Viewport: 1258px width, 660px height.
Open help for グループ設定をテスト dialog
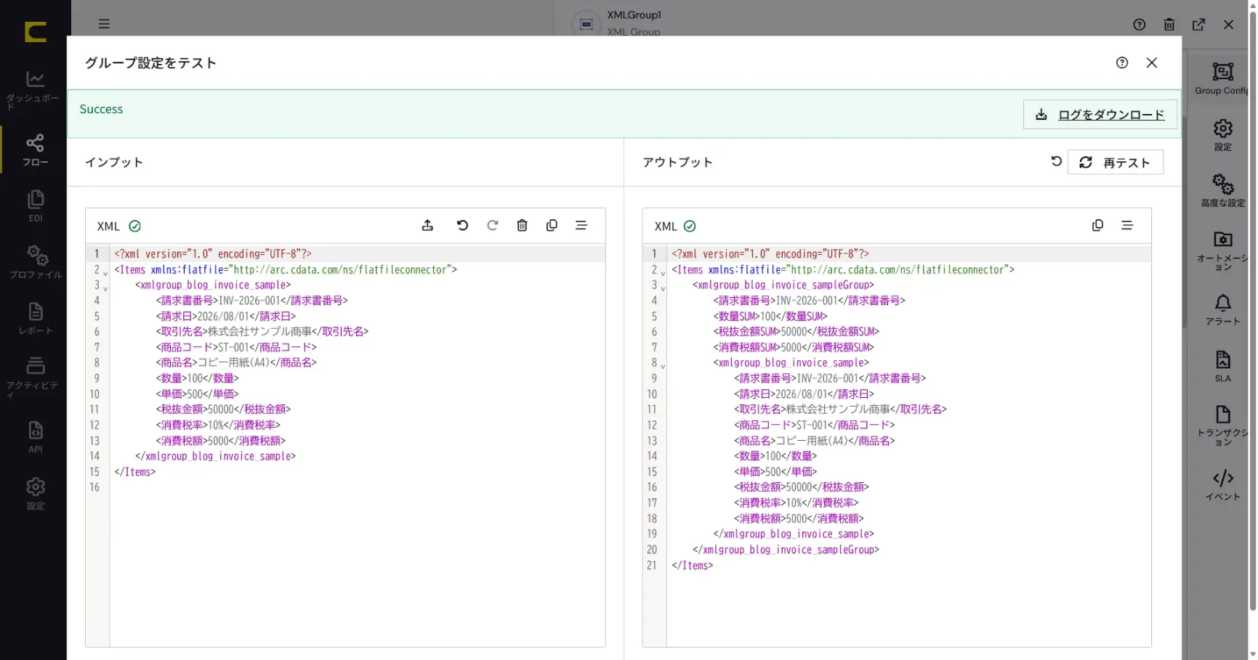1122,63
